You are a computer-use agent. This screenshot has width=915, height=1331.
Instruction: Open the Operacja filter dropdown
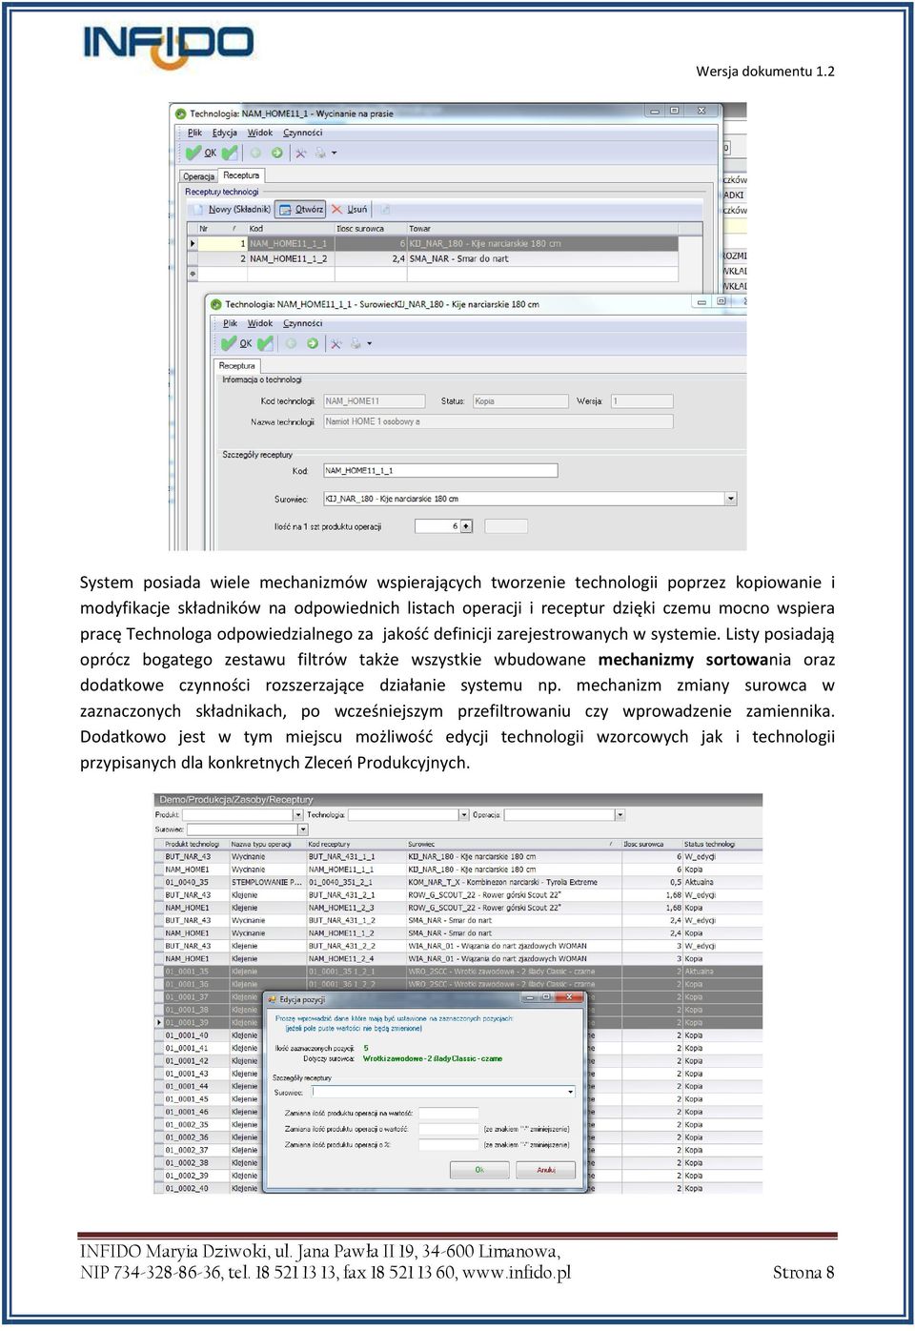click(x=620, y=815)
